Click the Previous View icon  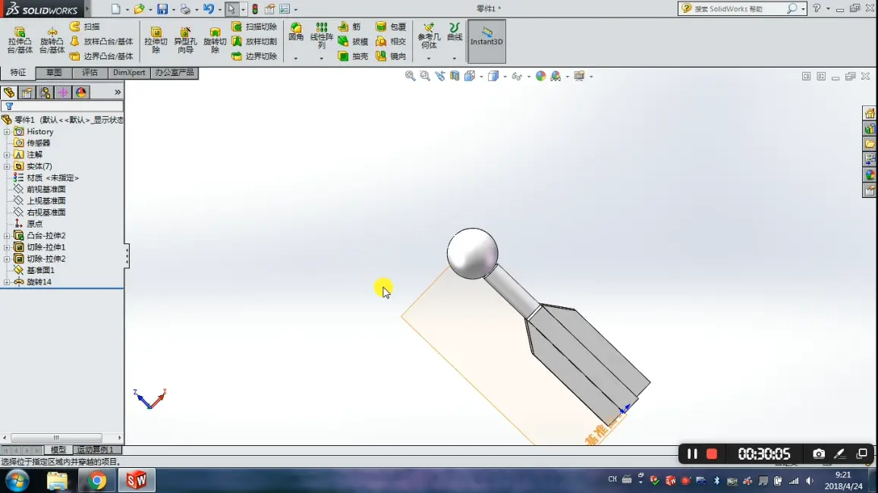pyautogui.click(x=440, y=76)
